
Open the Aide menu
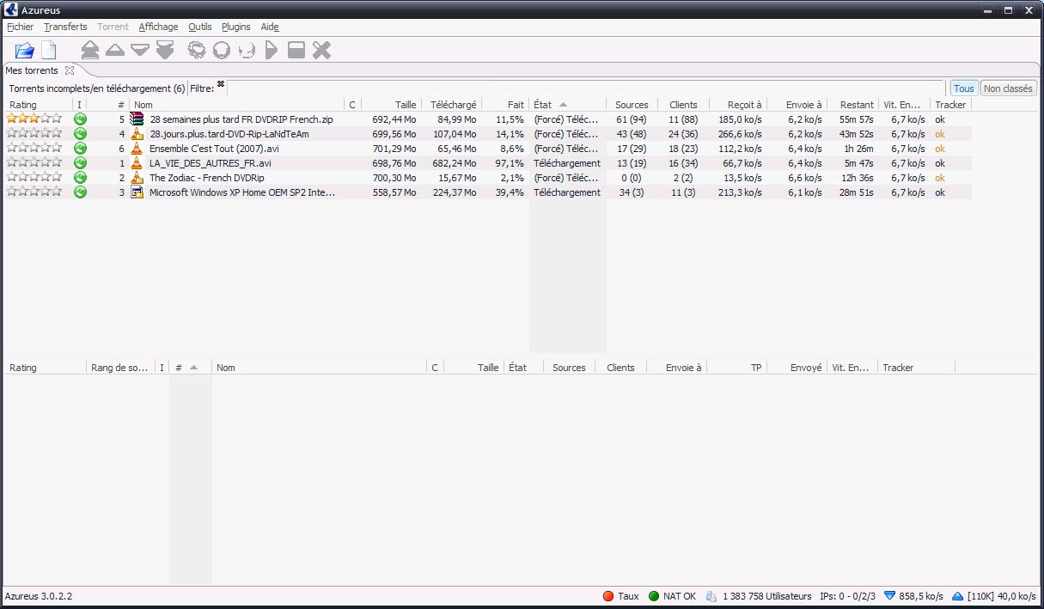[x=270, y=27]
